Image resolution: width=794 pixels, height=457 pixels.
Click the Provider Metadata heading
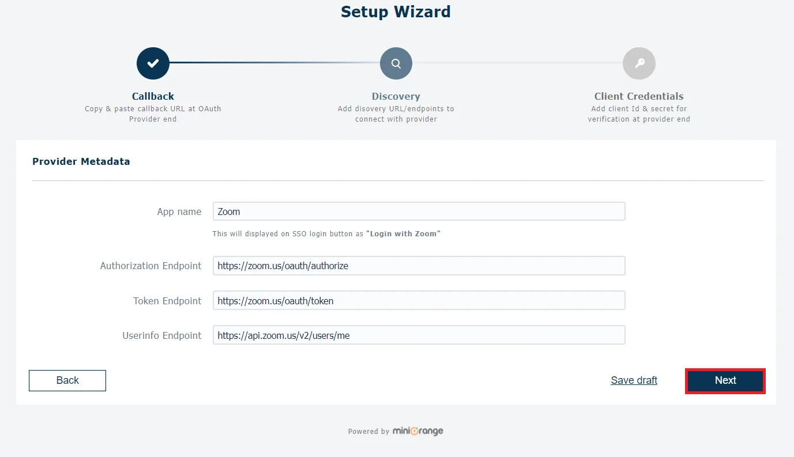pyautogui.click(x=81, y=161)
